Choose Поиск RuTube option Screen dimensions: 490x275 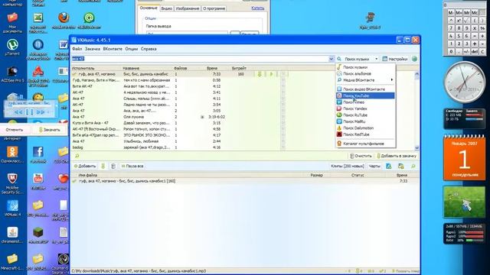365,115
